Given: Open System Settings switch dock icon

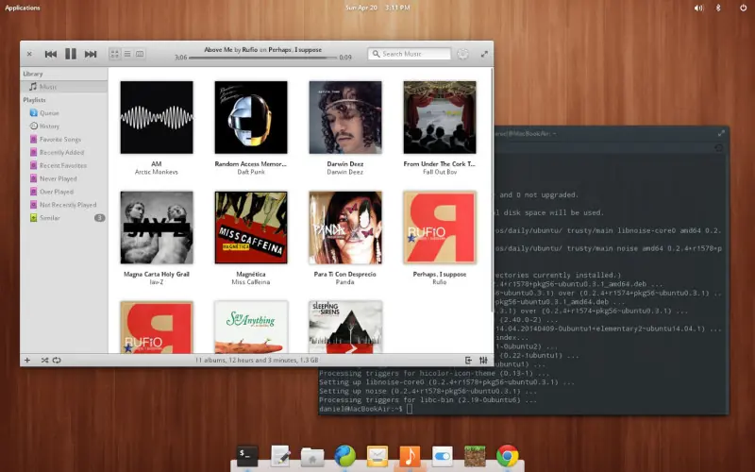Looking at the screenshot, I should [442, 456].
